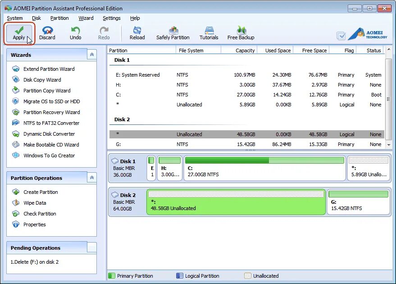396x284 pixels.
Task: Open the Partition menu
Action: [x=59, y=18]
